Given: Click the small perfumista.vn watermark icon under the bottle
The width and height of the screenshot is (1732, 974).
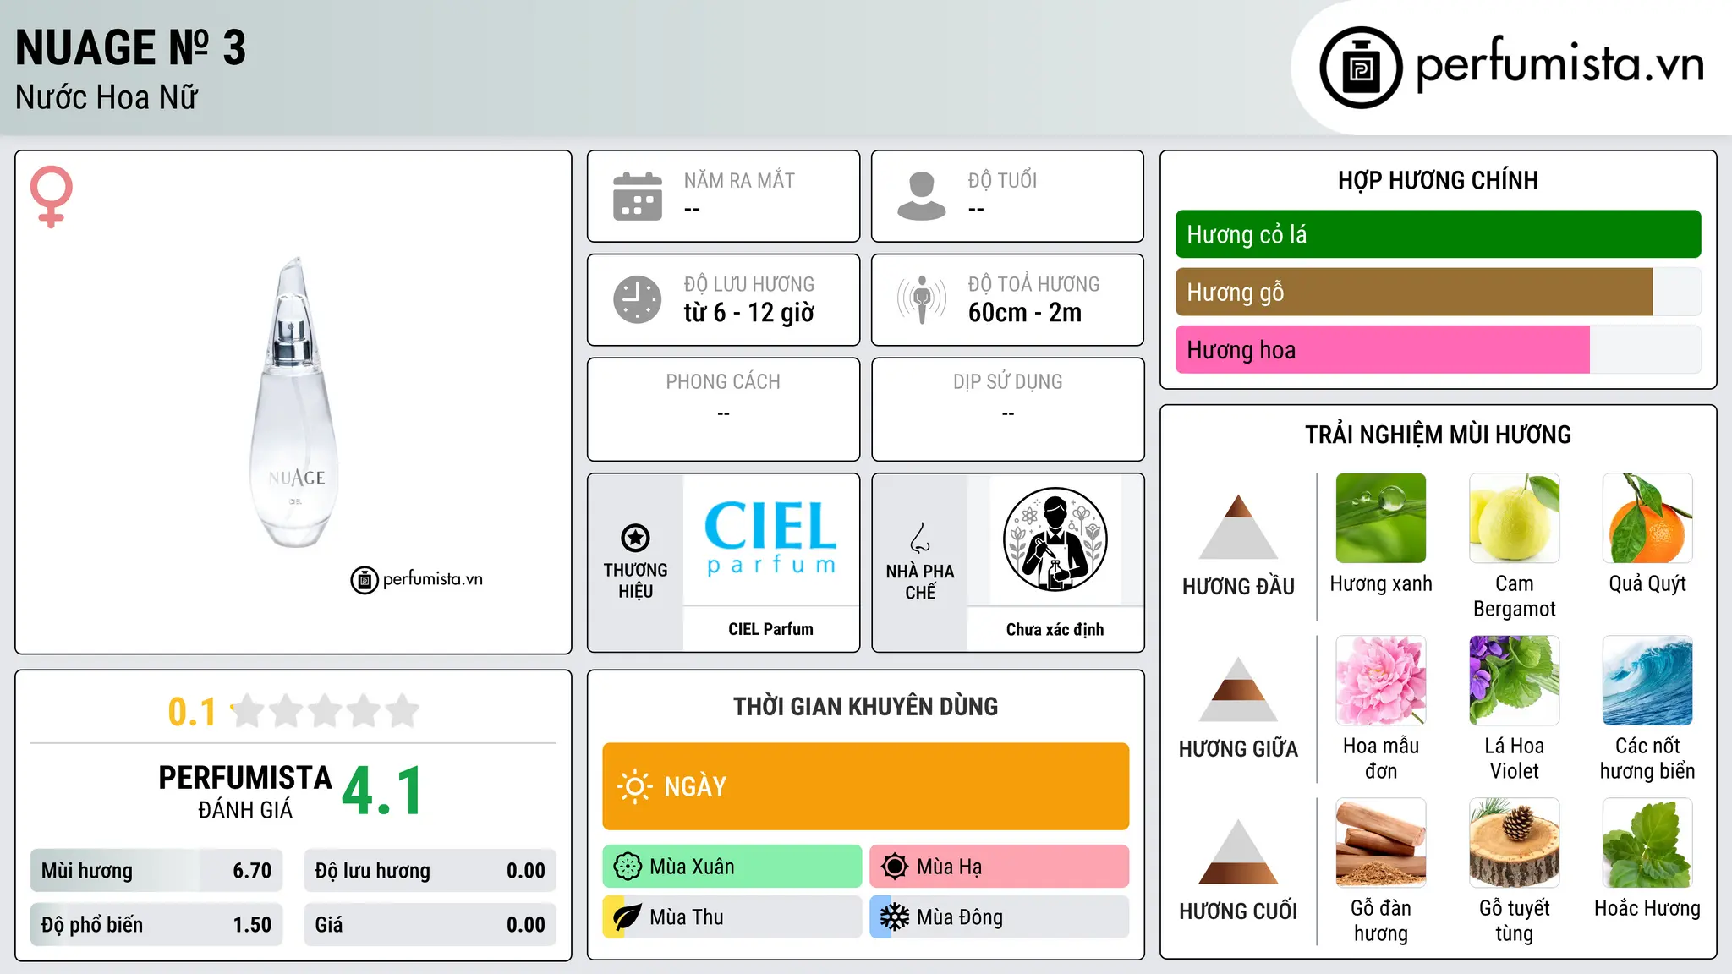Looking at the screenshot, I should point(364,580).
